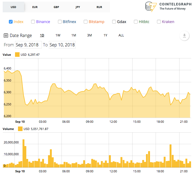Show the 1M date range
Viewport: 194px width, 175px height.
coord(74,35)
